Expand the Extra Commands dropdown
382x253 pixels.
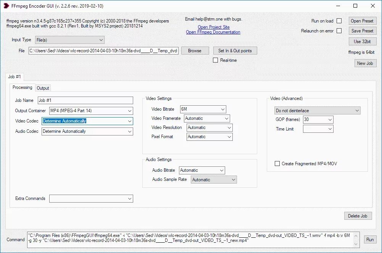click(x=91, y=199)
